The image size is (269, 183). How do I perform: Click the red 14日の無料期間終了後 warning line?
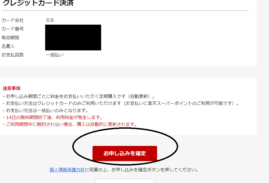click(x=52, y=117)
